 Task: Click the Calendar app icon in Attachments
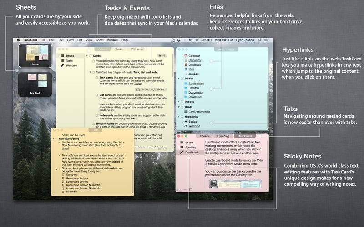point(186,56)
